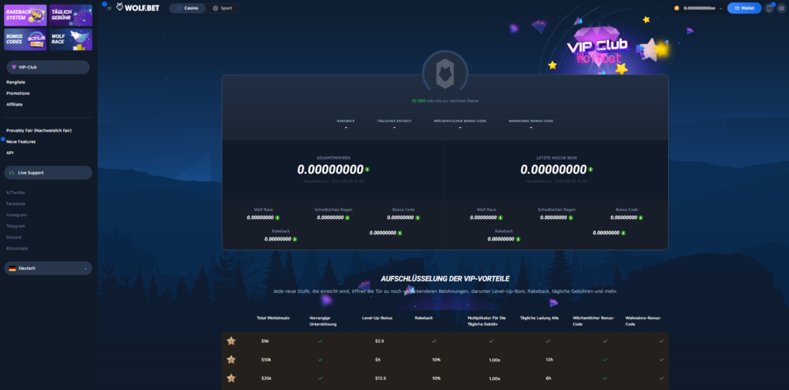Open the Wallet button

pos(744,8)
